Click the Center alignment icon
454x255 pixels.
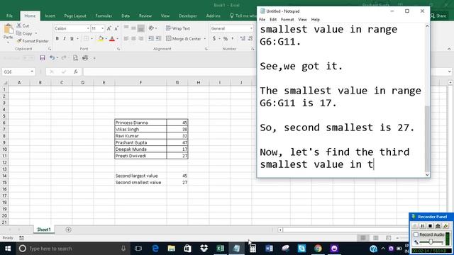tap(133, 38)
